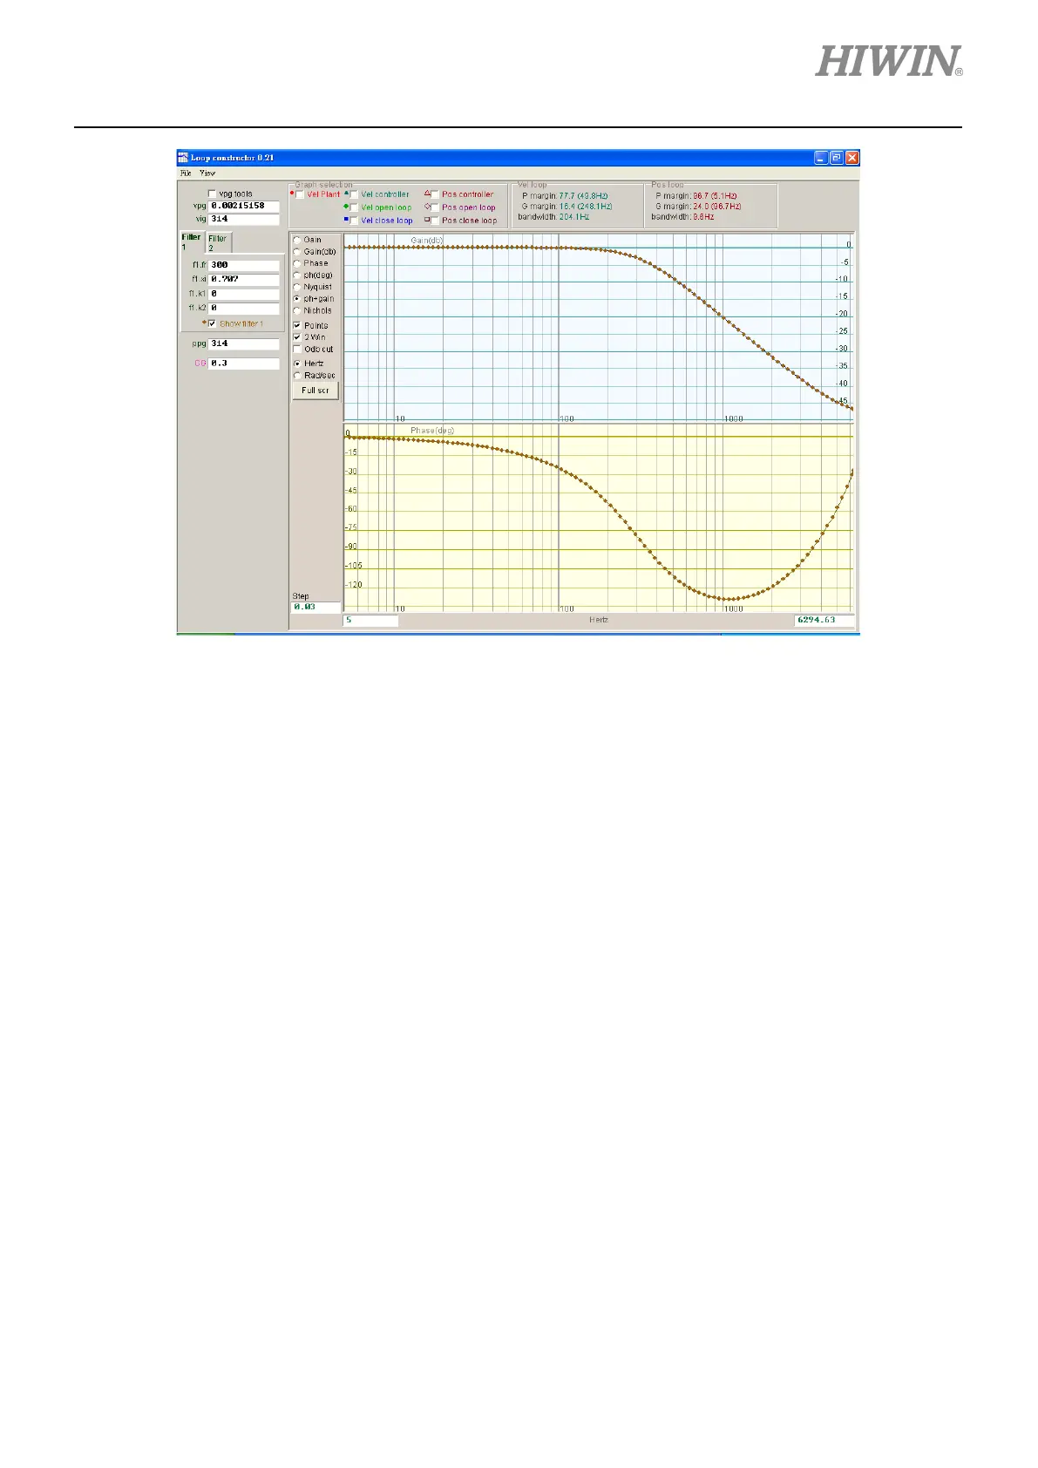
Task: Click the Phase(deg) plot title label
Action: [x=432, y=431]
